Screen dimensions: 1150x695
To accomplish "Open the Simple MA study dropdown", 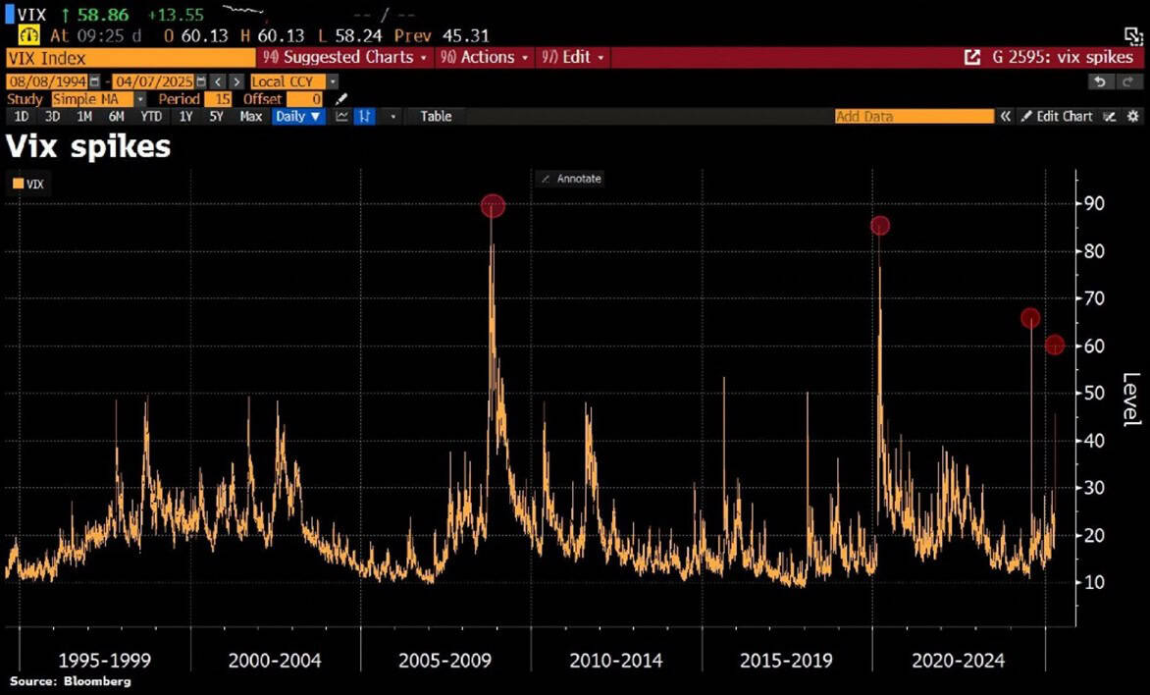I will pyautogui.click(x=140, y=99).
